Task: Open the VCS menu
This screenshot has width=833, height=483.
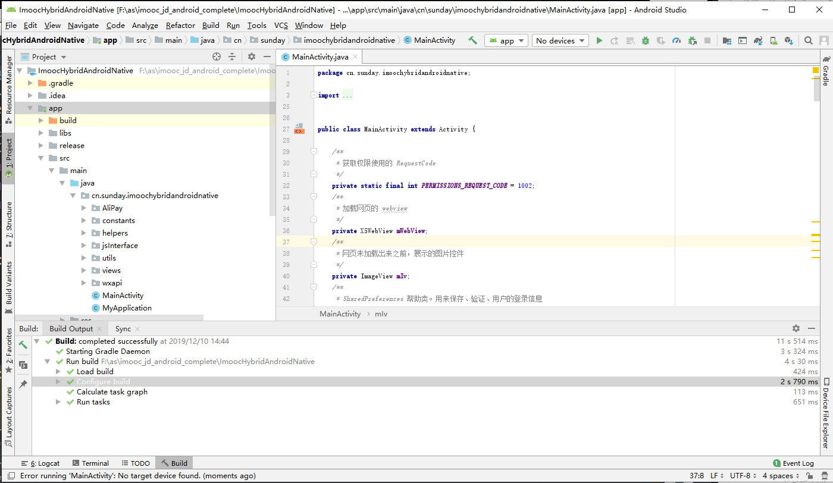Action: [281, 25]
